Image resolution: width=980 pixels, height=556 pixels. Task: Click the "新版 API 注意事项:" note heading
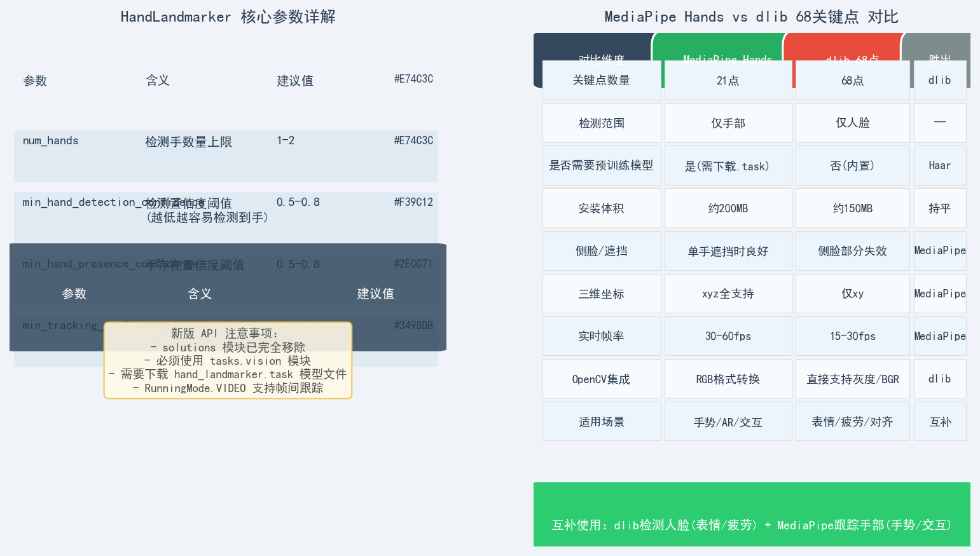pos(224,334)
